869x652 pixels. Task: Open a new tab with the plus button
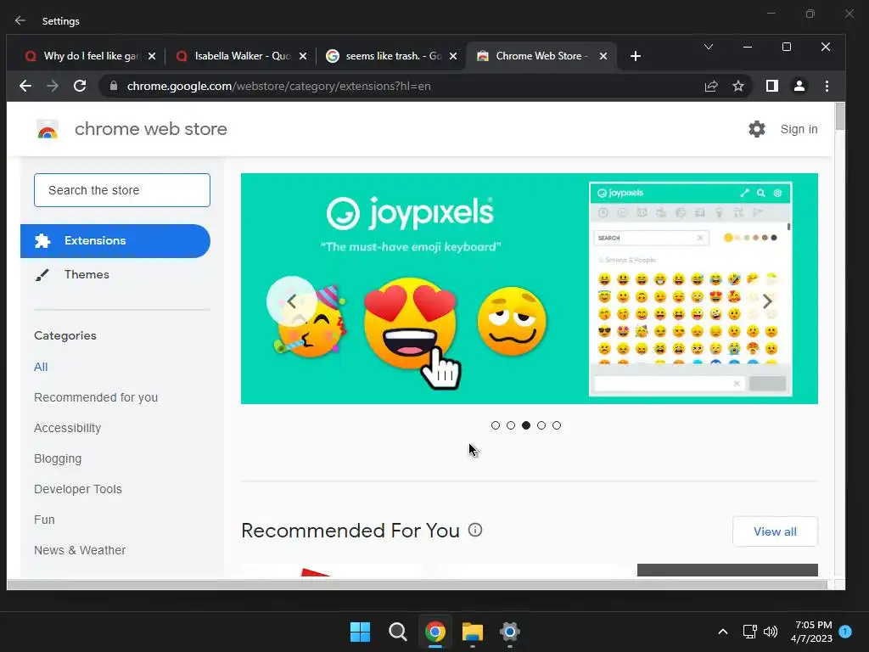tap(636, 56)
